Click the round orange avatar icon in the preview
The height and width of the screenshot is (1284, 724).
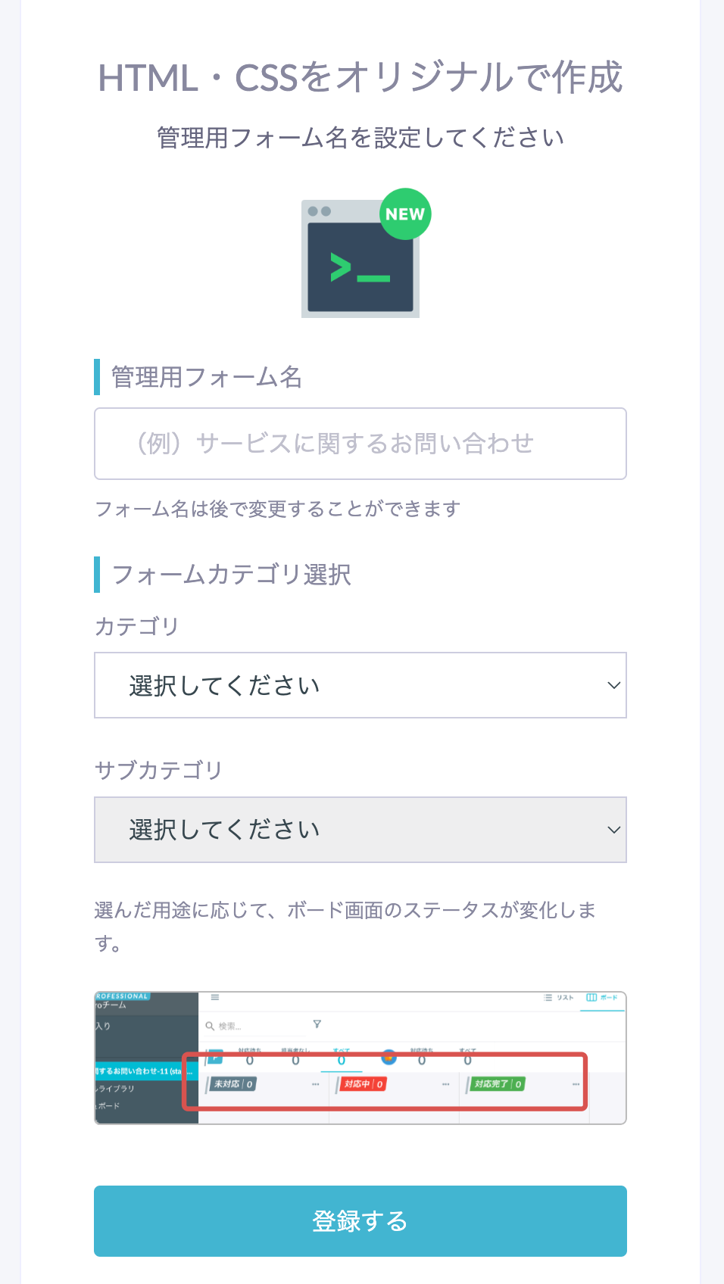(389, 1057)
